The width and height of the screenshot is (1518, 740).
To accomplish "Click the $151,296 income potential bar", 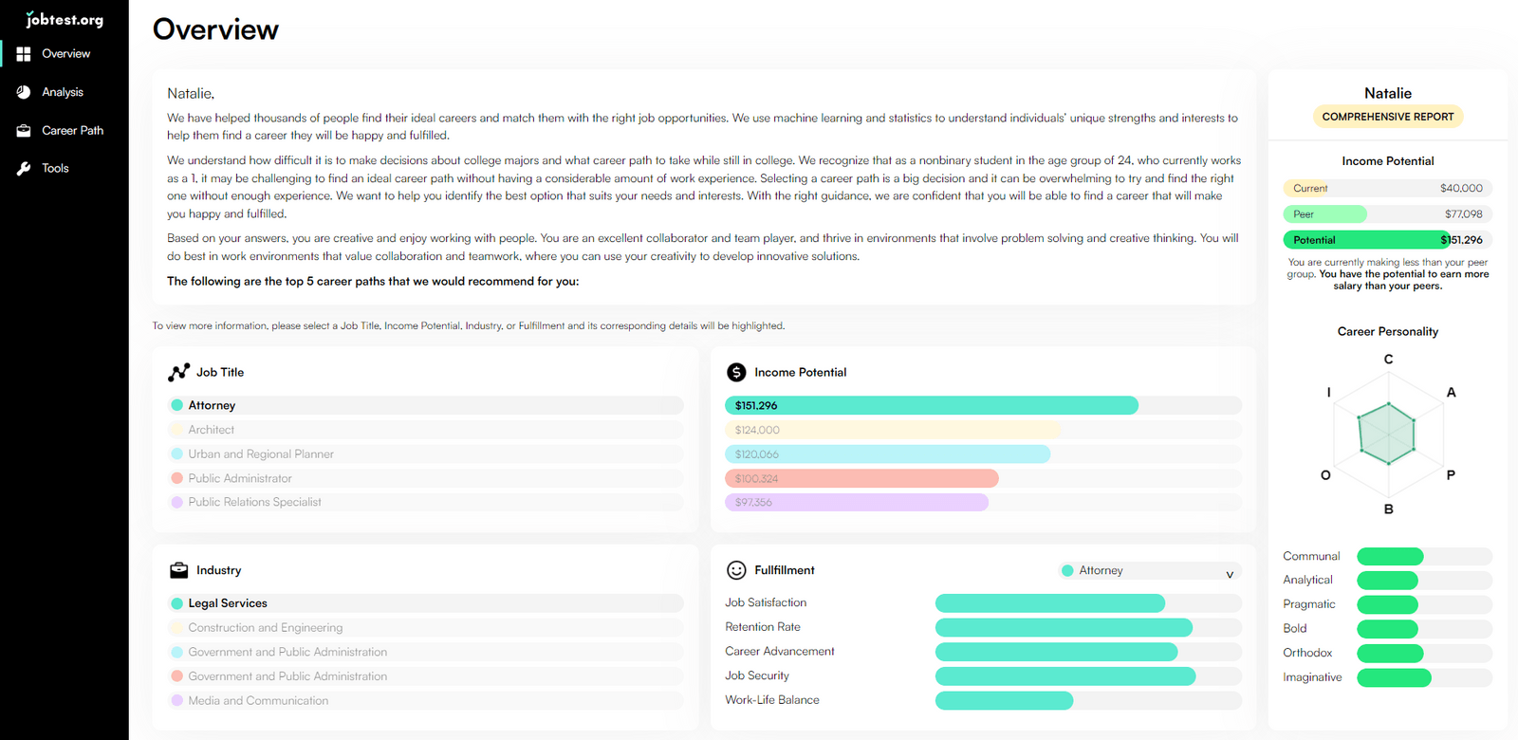I will coord(932,405).
